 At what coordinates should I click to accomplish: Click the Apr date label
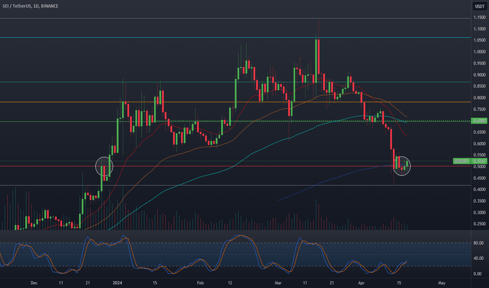(361, 283)
